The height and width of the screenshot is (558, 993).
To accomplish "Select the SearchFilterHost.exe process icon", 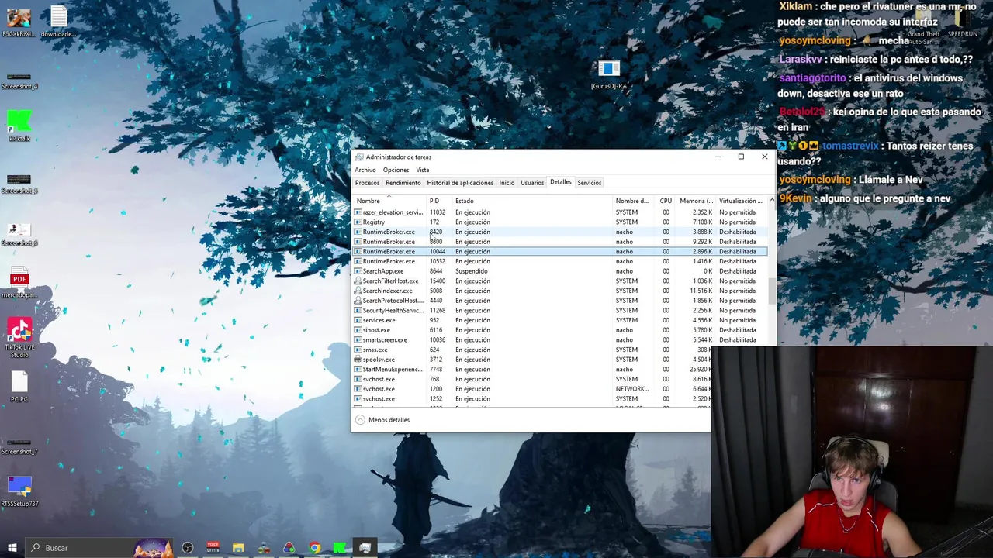I will point(358,281).
